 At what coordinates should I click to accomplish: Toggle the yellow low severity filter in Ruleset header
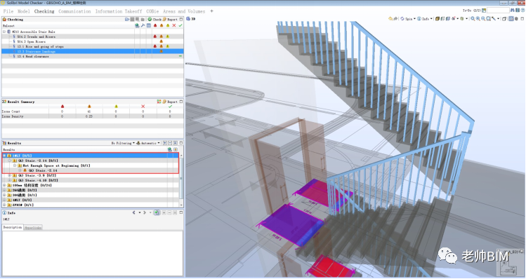coord(168,25)
